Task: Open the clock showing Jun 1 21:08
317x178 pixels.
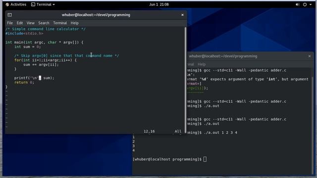Action: [159, 4]
